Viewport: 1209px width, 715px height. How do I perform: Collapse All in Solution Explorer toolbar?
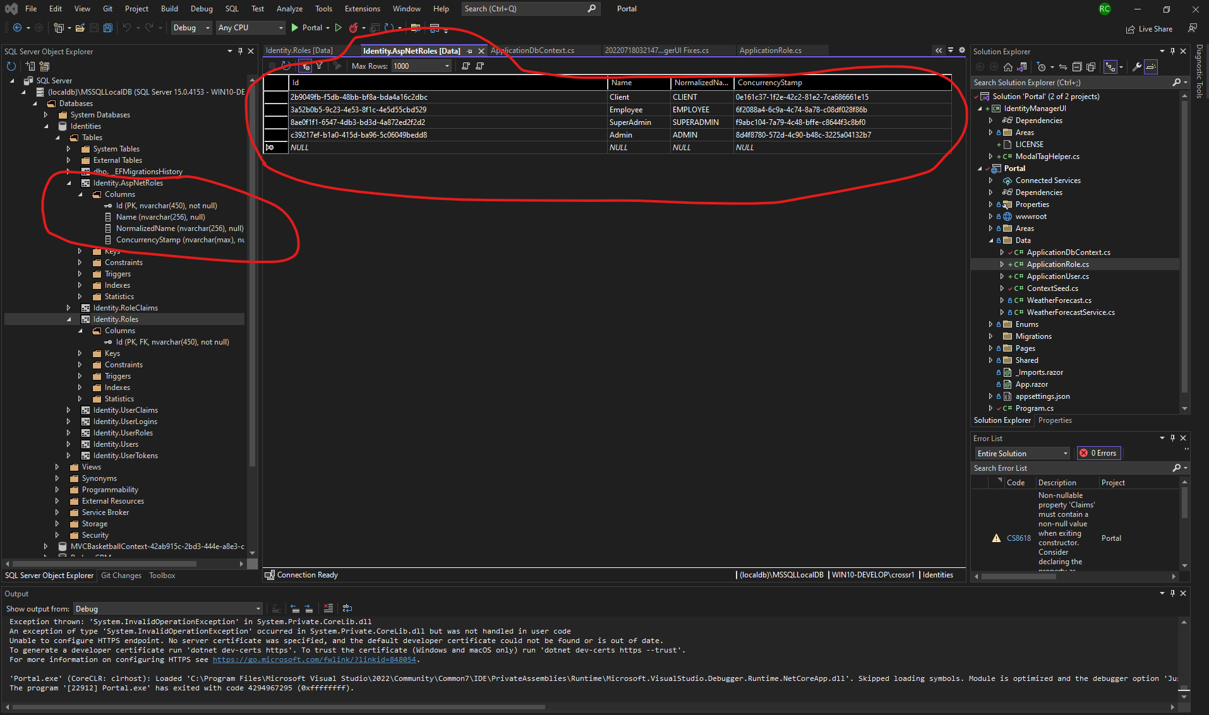tap(1077, 67)
